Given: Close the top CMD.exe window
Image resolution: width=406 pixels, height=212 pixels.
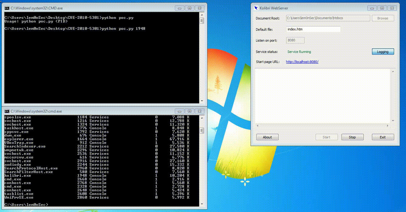Looking at the screenshot, I should point(199,8).
